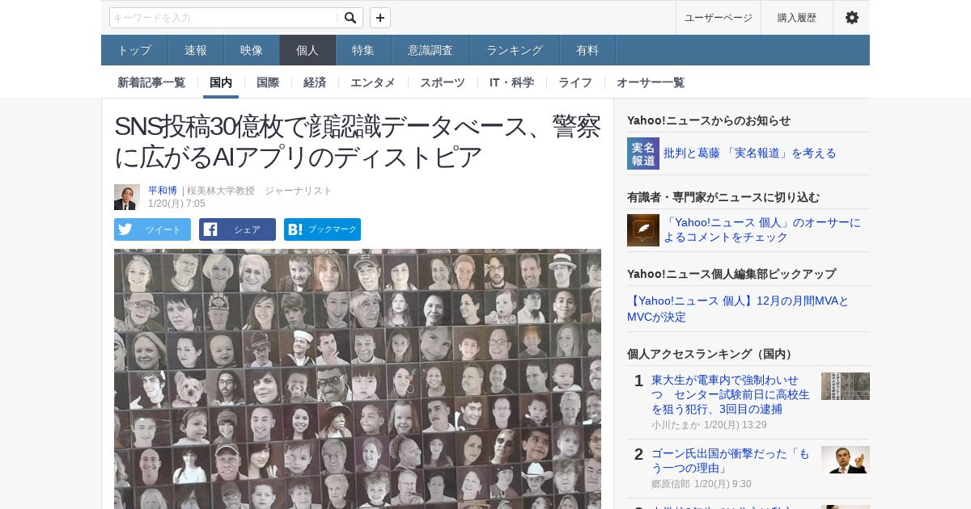971x509 pixels.
Task: Open オーサー一覧 sub-tab
Action: [651, 82]
